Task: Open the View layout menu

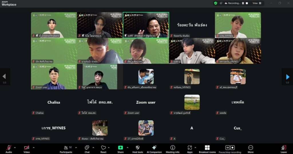Action: pos(257,3)
